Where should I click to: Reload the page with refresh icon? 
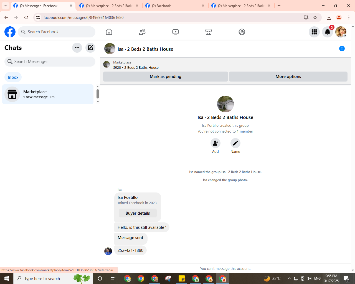coord(26,17)
